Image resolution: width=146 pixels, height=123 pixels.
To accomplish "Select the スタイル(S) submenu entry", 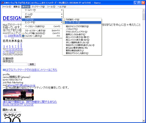I will 42,20.
